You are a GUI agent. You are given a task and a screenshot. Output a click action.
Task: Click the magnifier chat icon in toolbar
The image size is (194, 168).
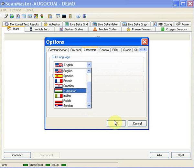pos(58,16)
